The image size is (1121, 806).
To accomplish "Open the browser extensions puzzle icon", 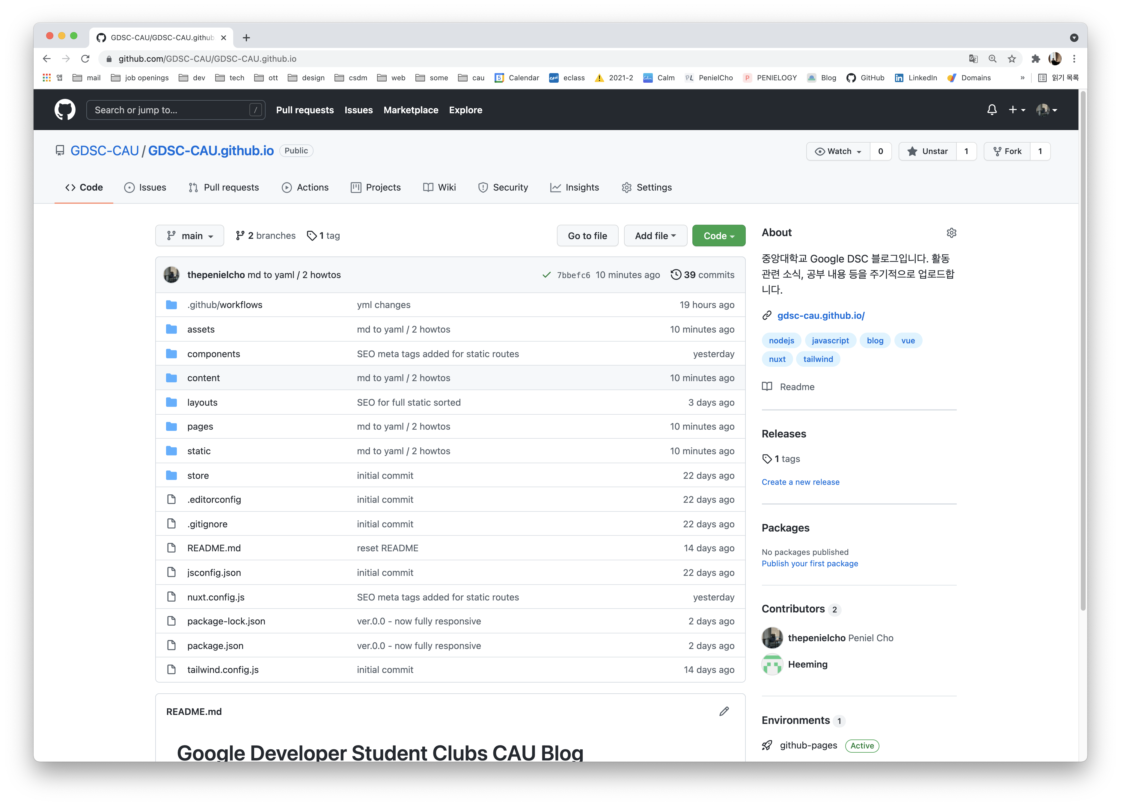I will (x=1036, y=59).
